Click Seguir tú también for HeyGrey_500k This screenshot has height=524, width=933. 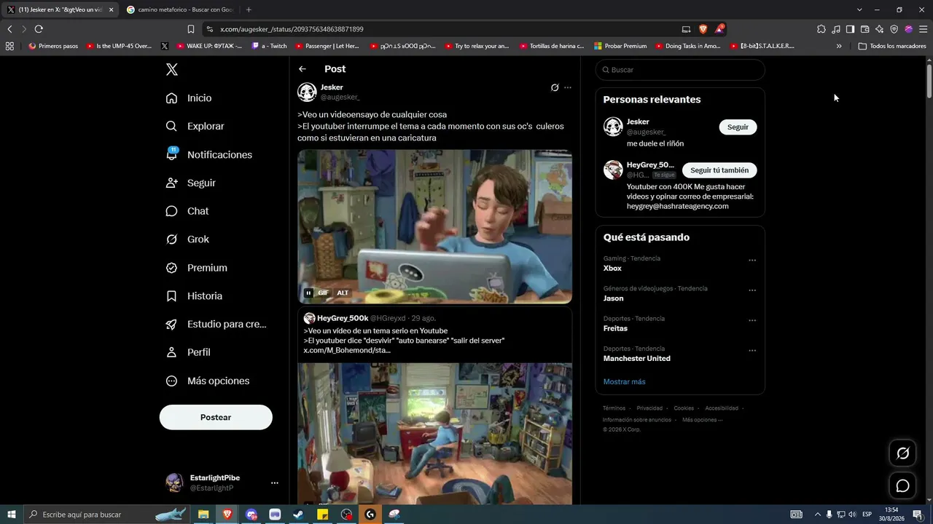pos(719,170)
